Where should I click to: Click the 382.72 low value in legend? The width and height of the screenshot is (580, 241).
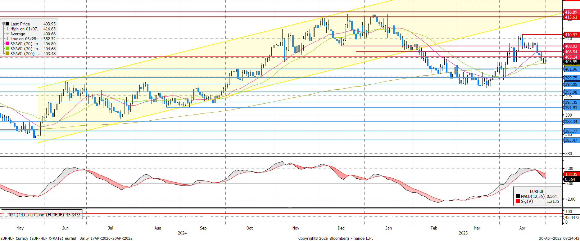pyautogui.click(x=49, y=39)
